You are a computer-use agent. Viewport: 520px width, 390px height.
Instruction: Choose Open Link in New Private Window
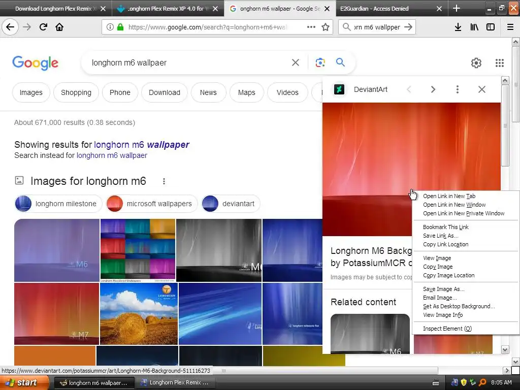click(463, 213)
